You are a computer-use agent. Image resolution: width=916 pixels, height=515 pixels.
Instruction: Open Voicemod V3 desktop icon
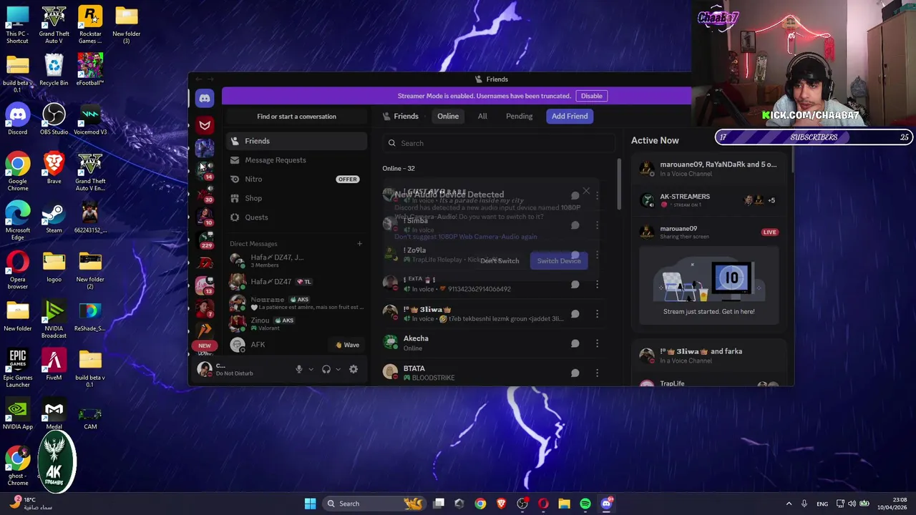click(90, 119)
